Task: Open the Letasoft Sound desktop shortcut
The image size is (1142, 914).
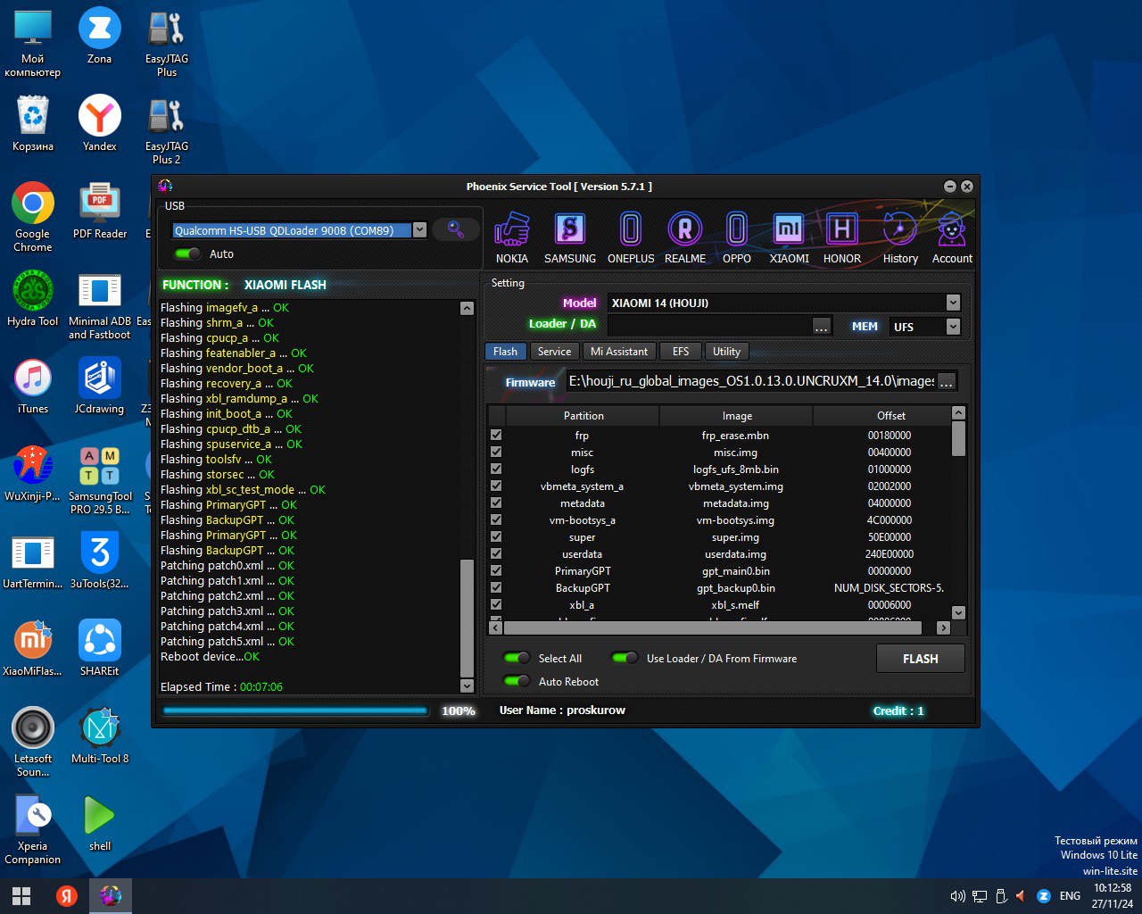Action: click(33, 743)
